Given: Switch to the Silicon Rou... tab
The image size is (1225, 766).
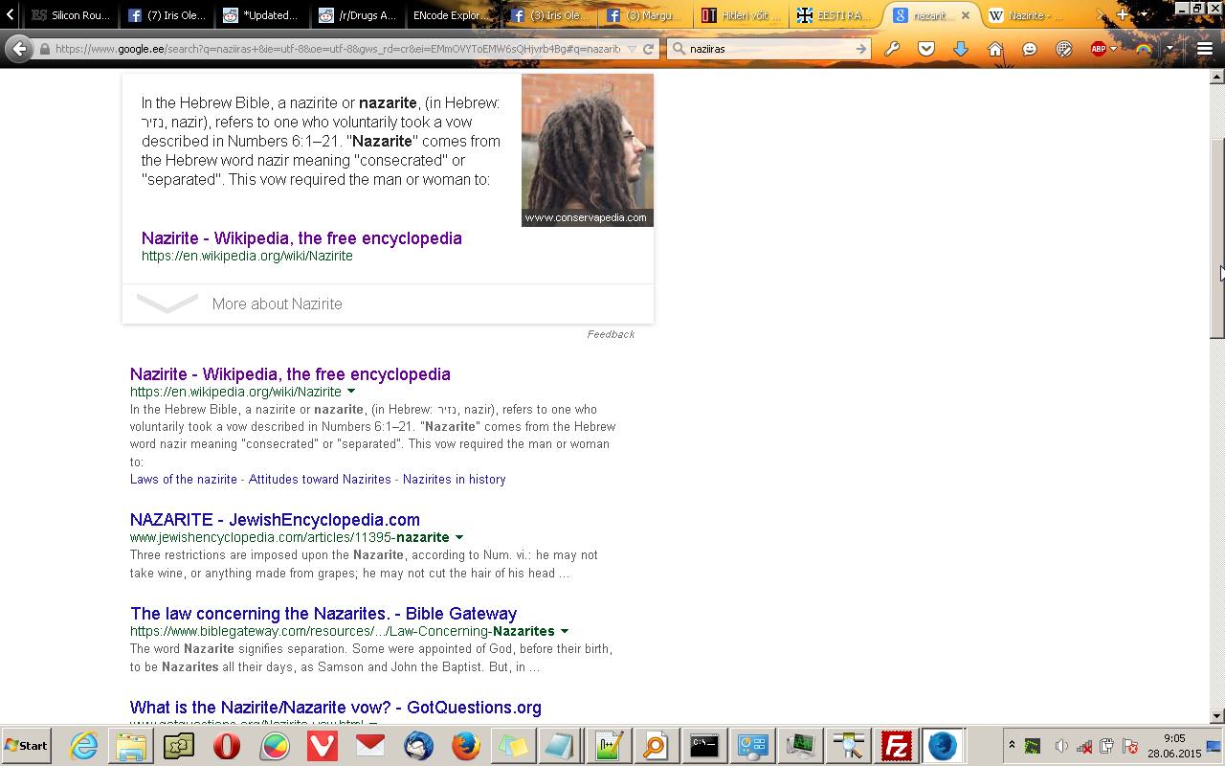Looking at the screenshot, I should (70, 15).
